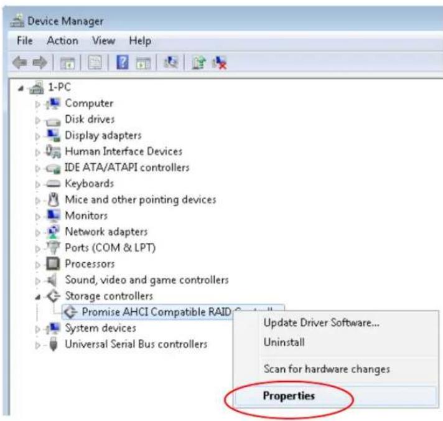Image resolution: width=443 pixels, height=421 pixels.
Task: Select the Sound, video and game controllers label
Action: click(x=147, y=280)
